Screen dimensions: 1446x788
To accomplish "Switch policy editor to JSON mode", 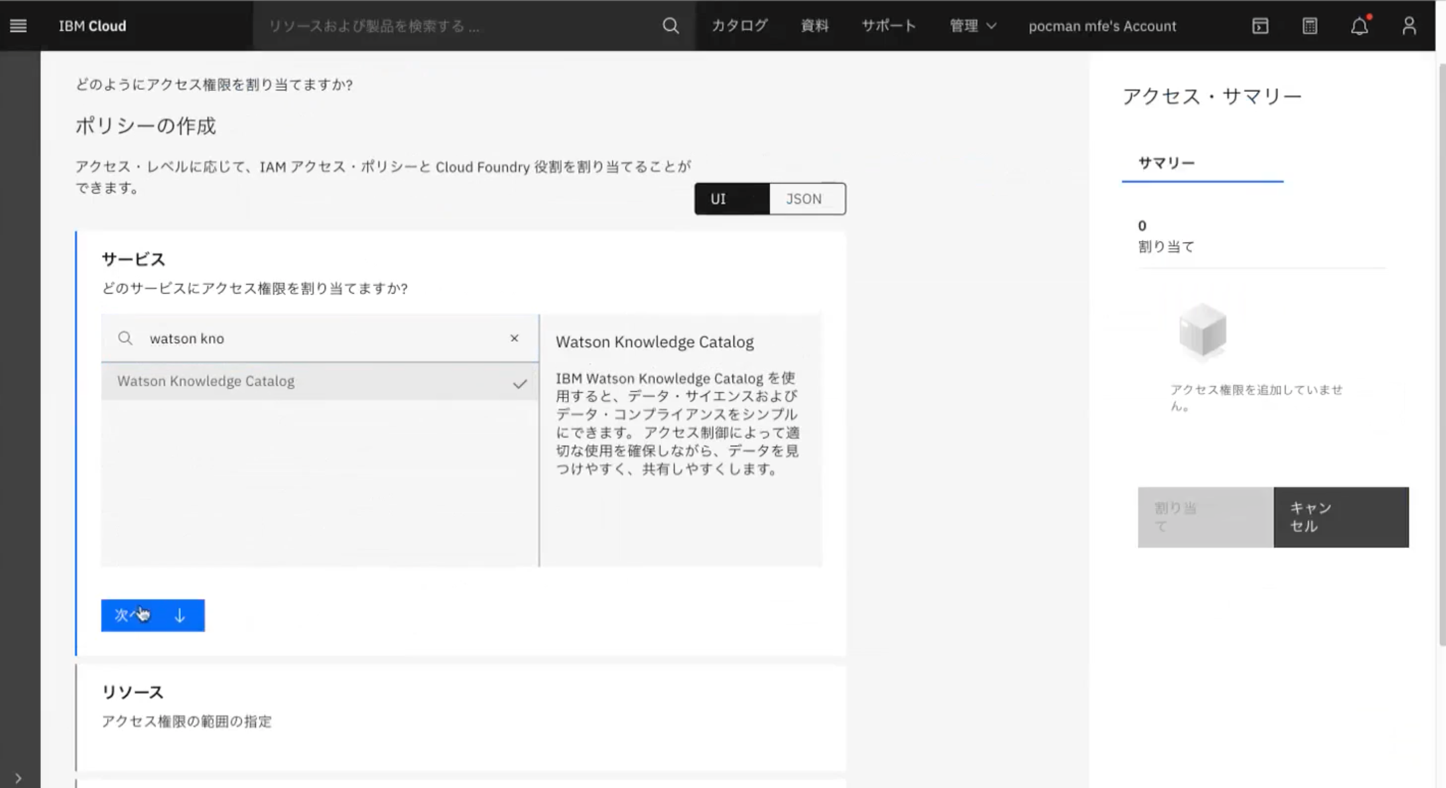I will [x=806, y=199].
